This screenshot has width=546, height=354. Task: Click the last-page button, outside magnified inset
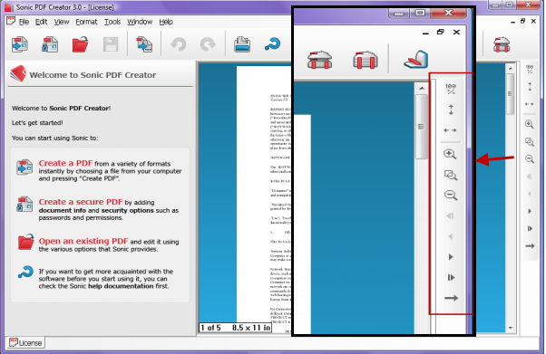pyautogui.click(x=530, y=228)
